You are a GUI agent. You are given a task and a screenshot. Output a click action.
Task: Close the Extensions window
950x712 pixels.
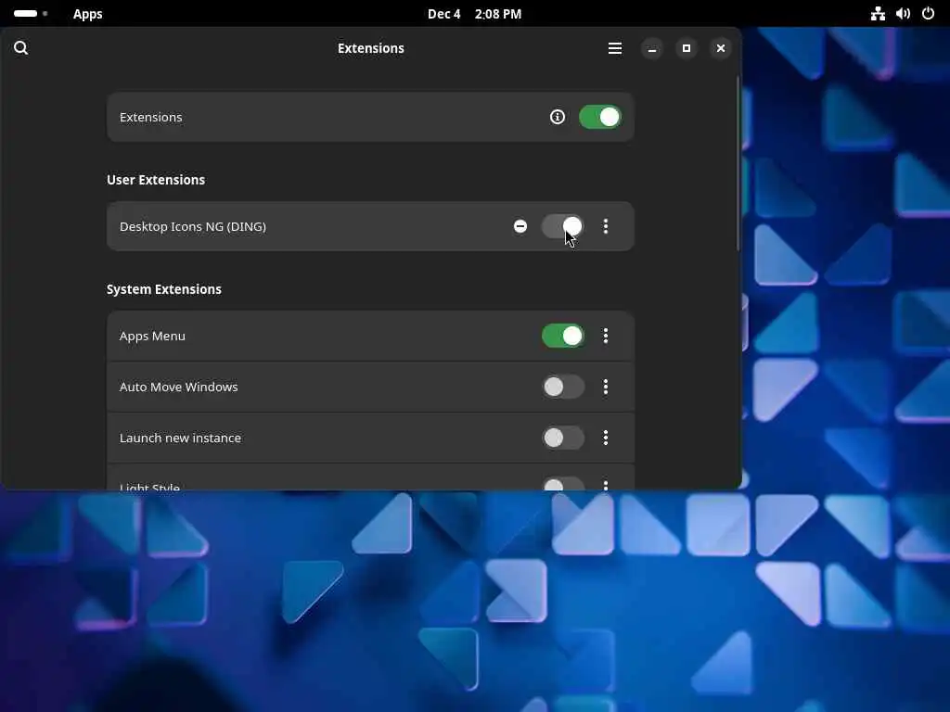[x=720, y=48]
